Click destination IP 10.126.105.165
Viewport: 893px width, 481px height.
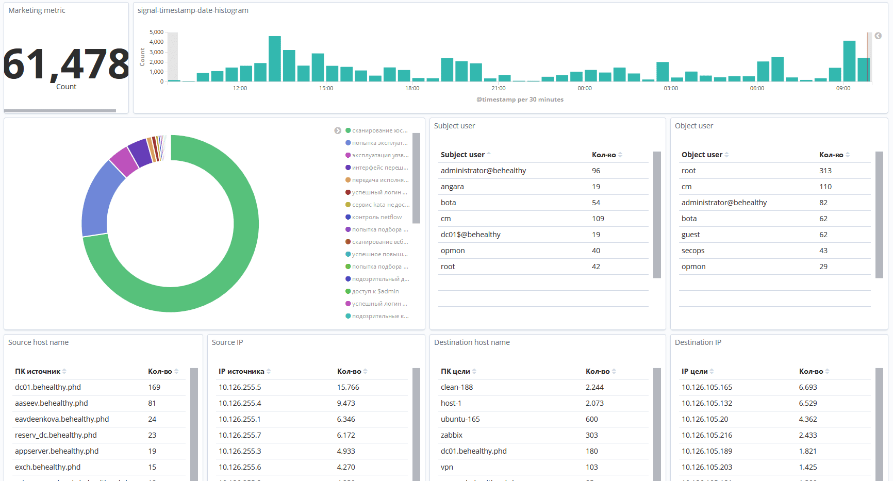click(x=706, y=387)
